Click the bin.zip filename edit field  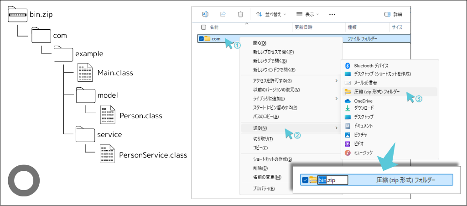coord(332,180)
